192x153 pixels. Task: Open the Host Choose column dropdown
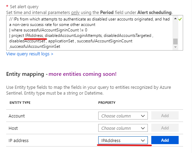point(123,128)
